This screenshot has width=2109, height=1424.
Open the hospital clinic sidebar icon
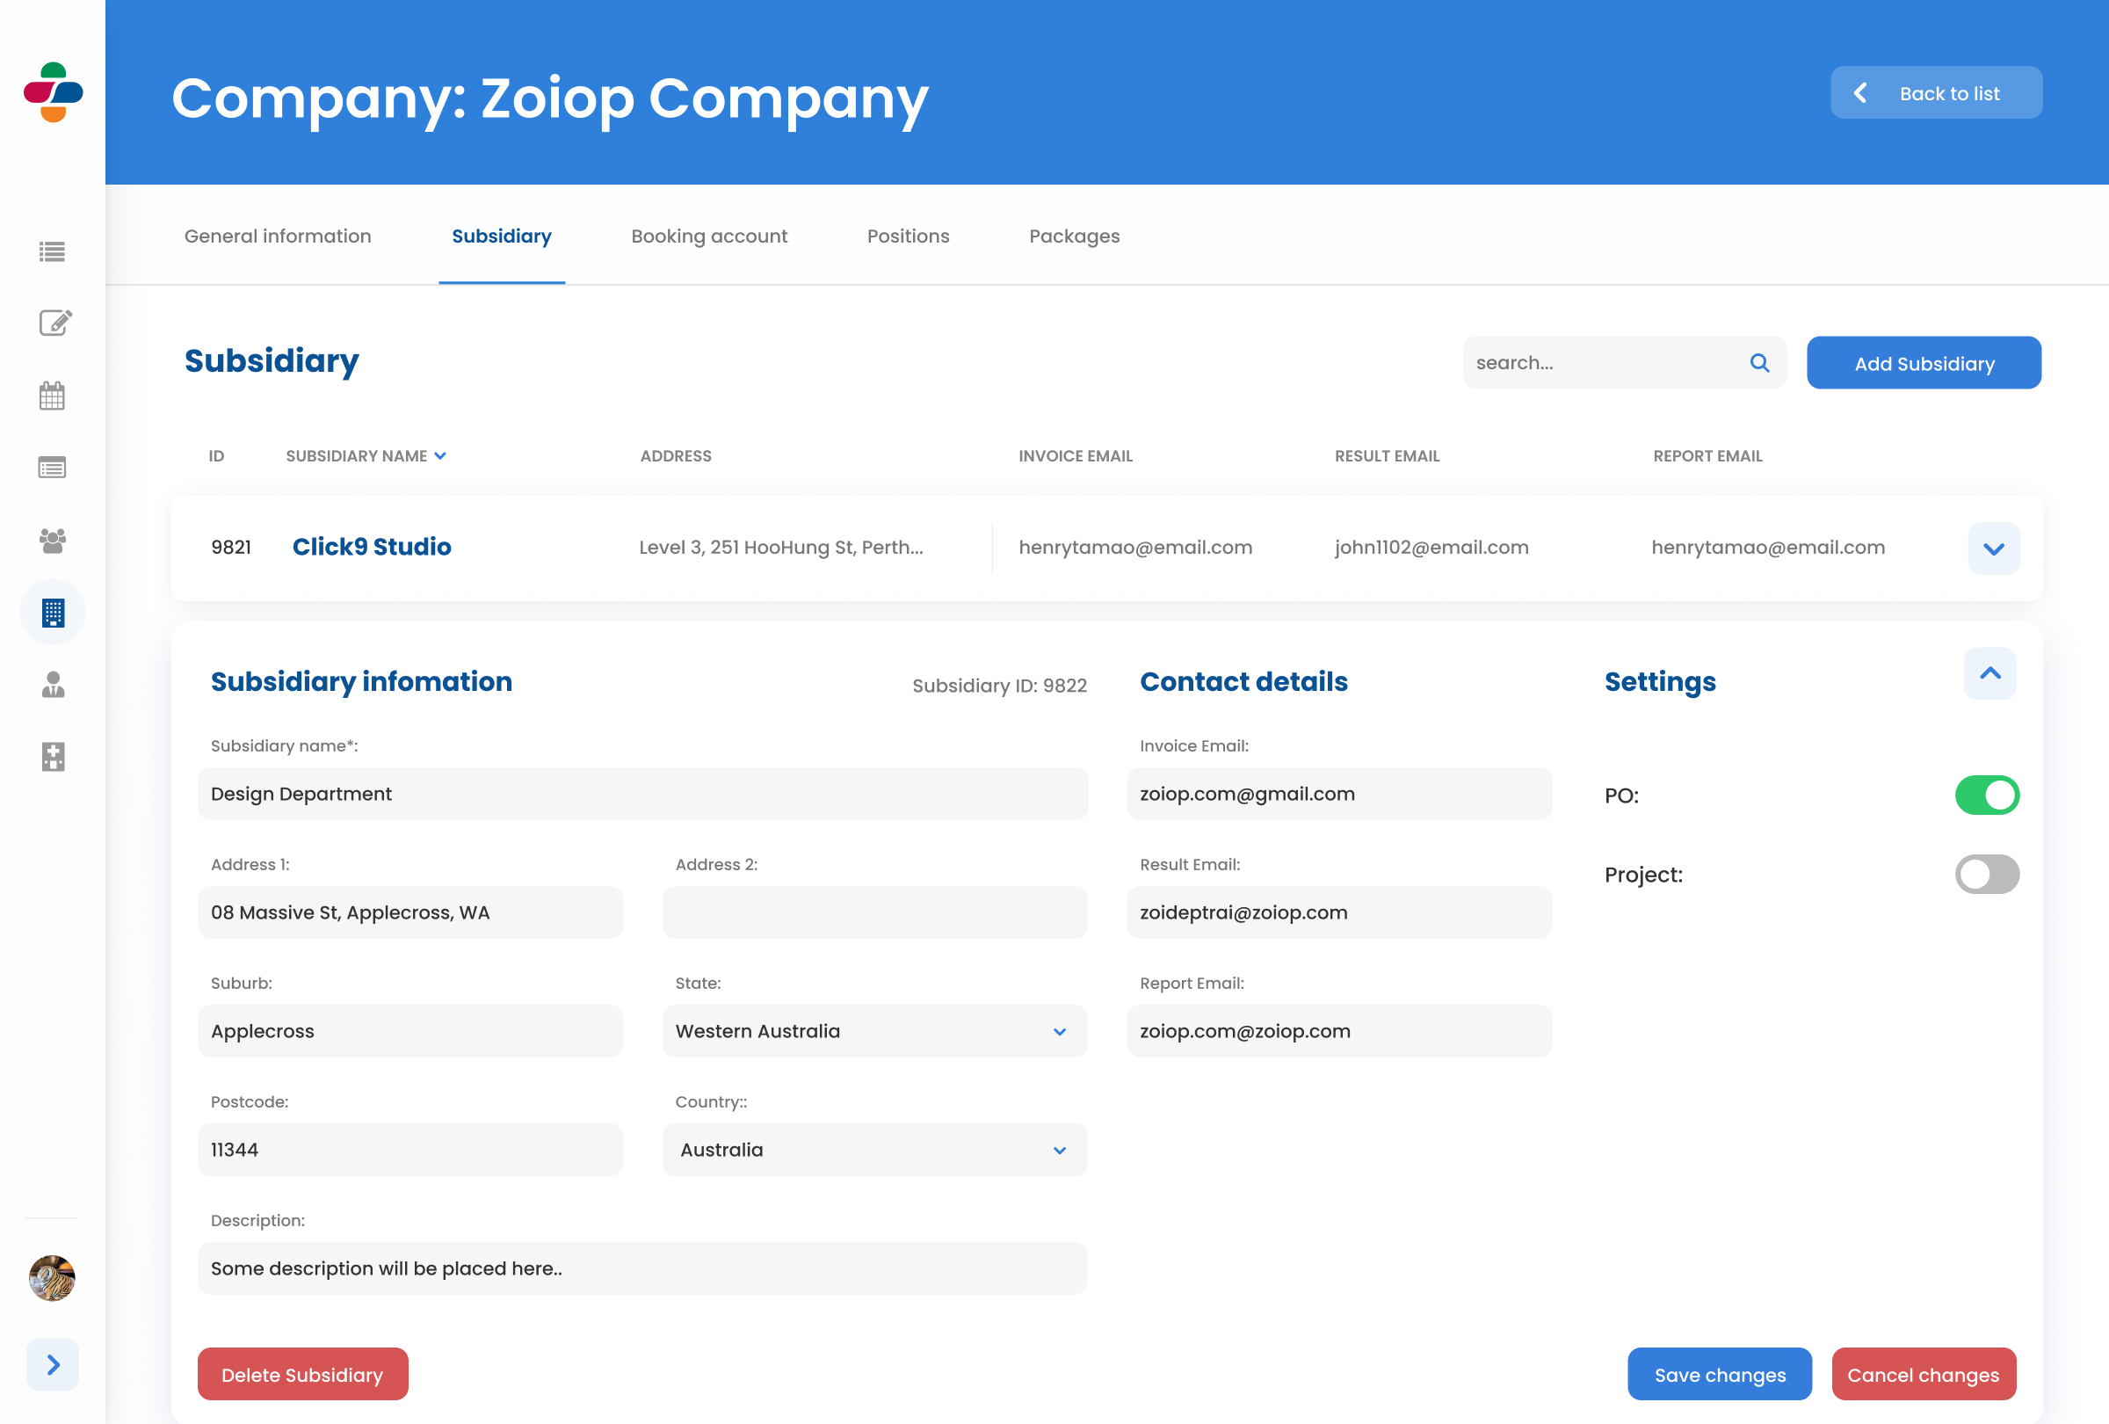[53, 756]
